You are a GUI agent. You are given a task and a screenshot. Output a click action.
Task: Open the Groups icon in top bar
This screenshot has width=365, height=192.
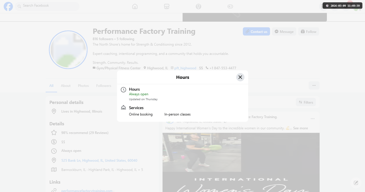(198, 6)
